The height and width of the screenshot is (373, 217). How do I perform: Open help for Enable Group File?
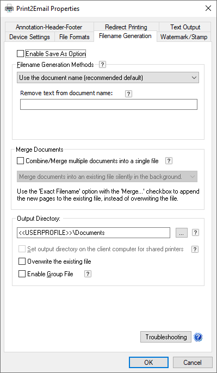(88, 274)
